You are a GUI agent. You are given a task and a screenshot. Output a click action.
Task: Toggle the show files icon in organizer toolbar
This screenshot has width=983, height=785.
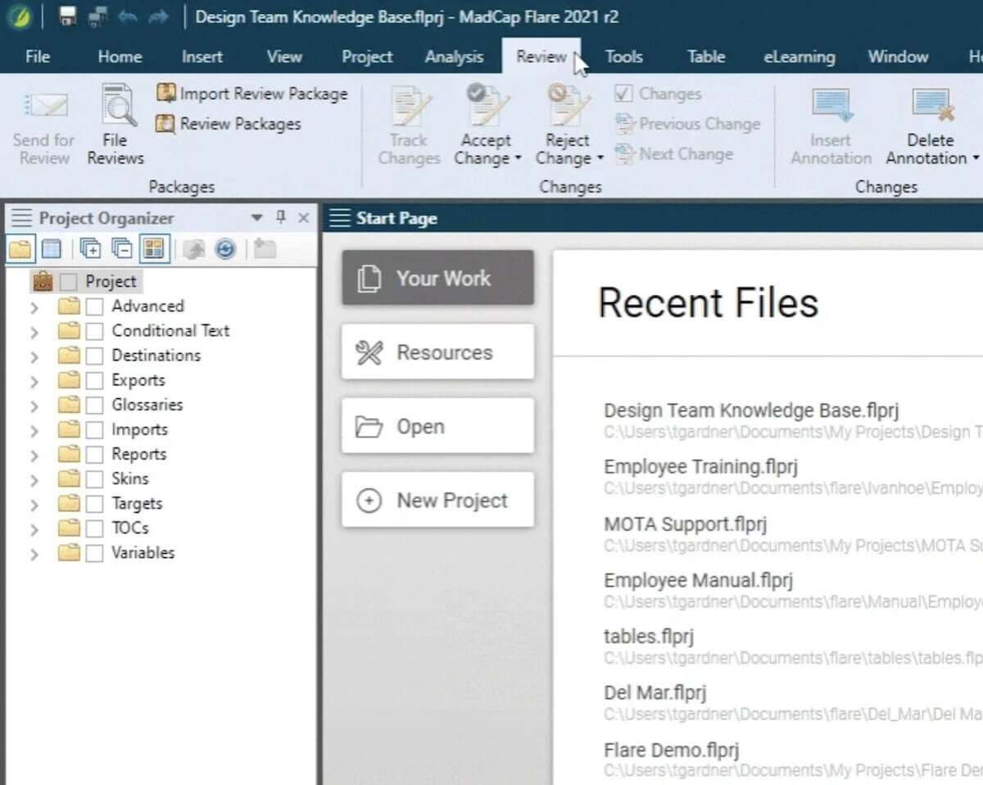[154, 248]
